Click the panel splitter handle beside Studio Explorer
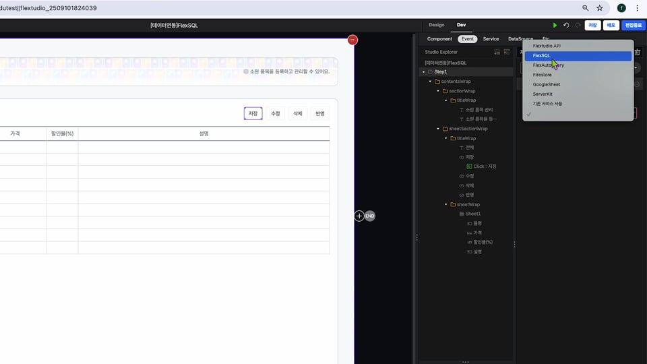 coord(514,244)
